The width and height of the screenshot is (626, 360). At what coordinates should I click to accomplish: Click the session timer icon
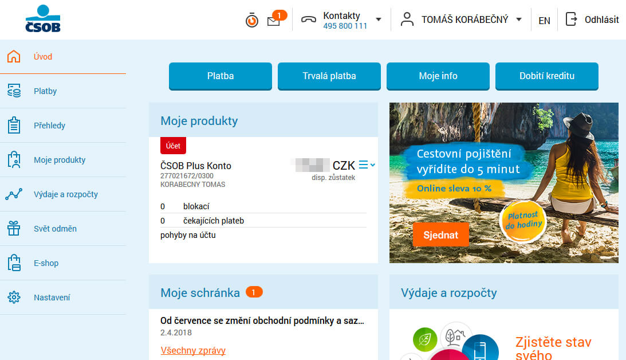point(252,21)
